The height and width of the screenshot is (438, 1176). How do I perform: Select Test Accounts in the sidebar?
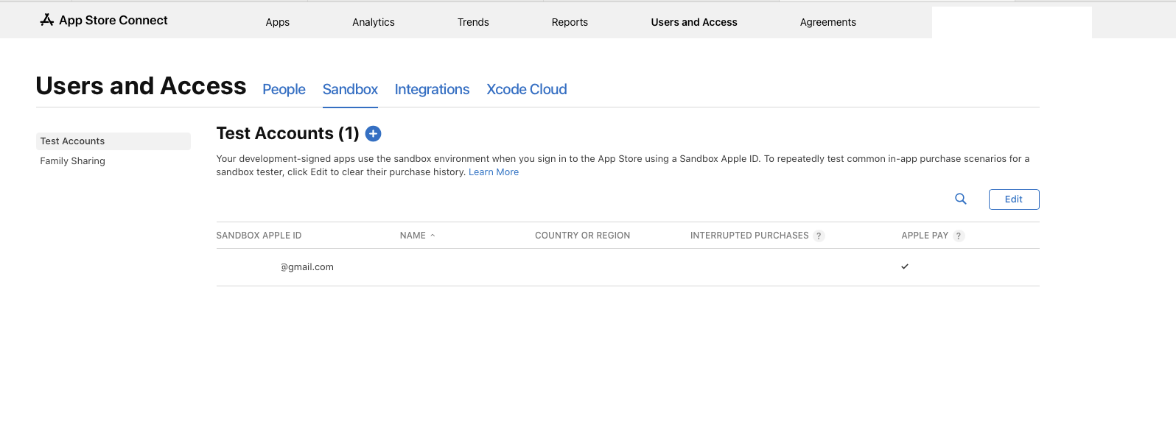point(73,141)
